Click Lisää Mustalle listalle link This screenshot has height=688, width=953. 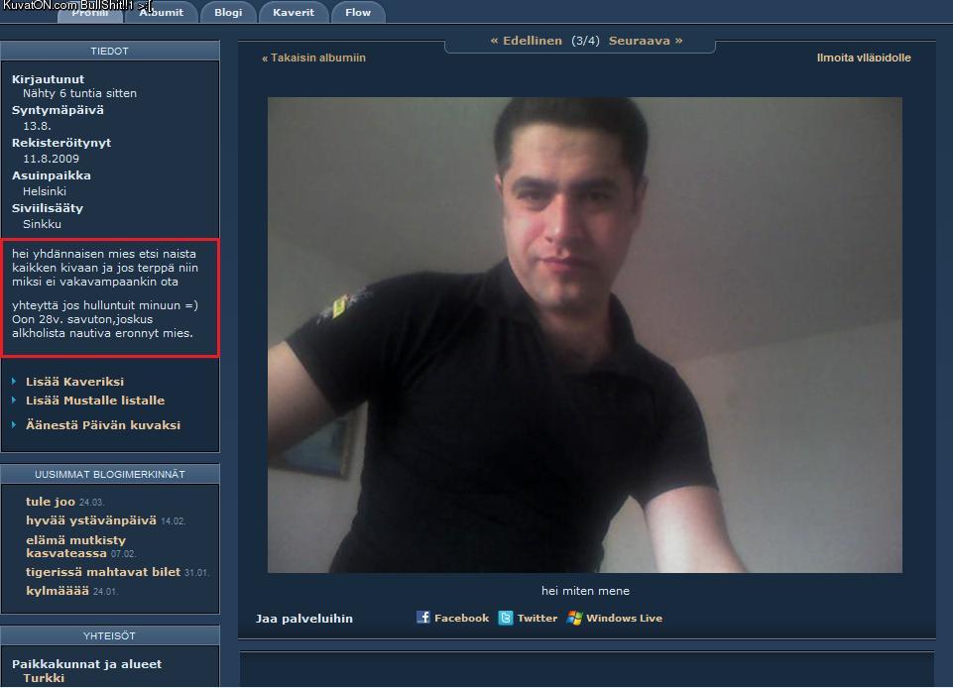[95, 401]
